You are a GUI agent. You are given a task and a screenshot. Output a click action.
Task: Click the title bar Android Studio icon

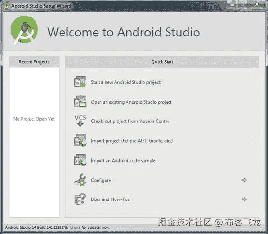click(x=6, y=6)
